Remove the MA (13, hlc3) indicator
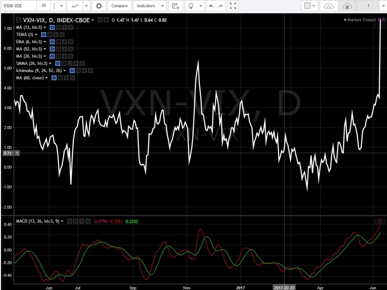Image resolution: width=387 pixels, height=290 pixels. [71, 27]
